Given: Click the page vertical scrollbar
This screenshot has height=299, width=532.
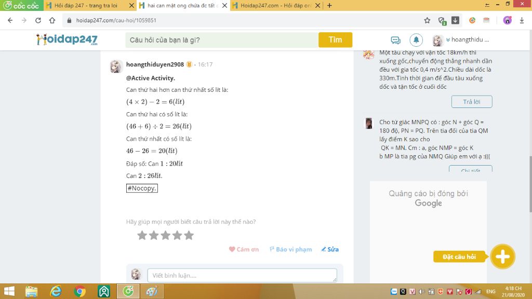Looking at the screenshot, I should [x=529, y=184].
